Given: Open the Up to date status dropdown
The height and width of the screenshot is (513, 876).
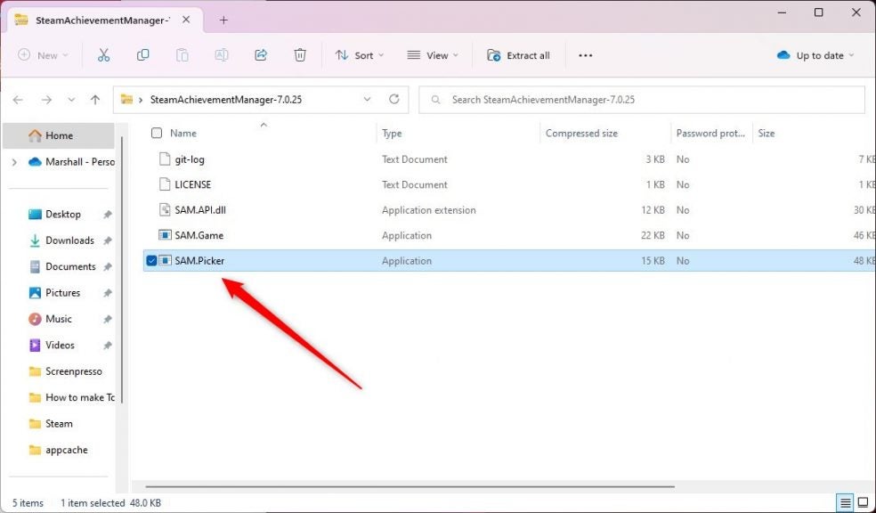Looking at the screenshot, I should click(x=815, y=55).
